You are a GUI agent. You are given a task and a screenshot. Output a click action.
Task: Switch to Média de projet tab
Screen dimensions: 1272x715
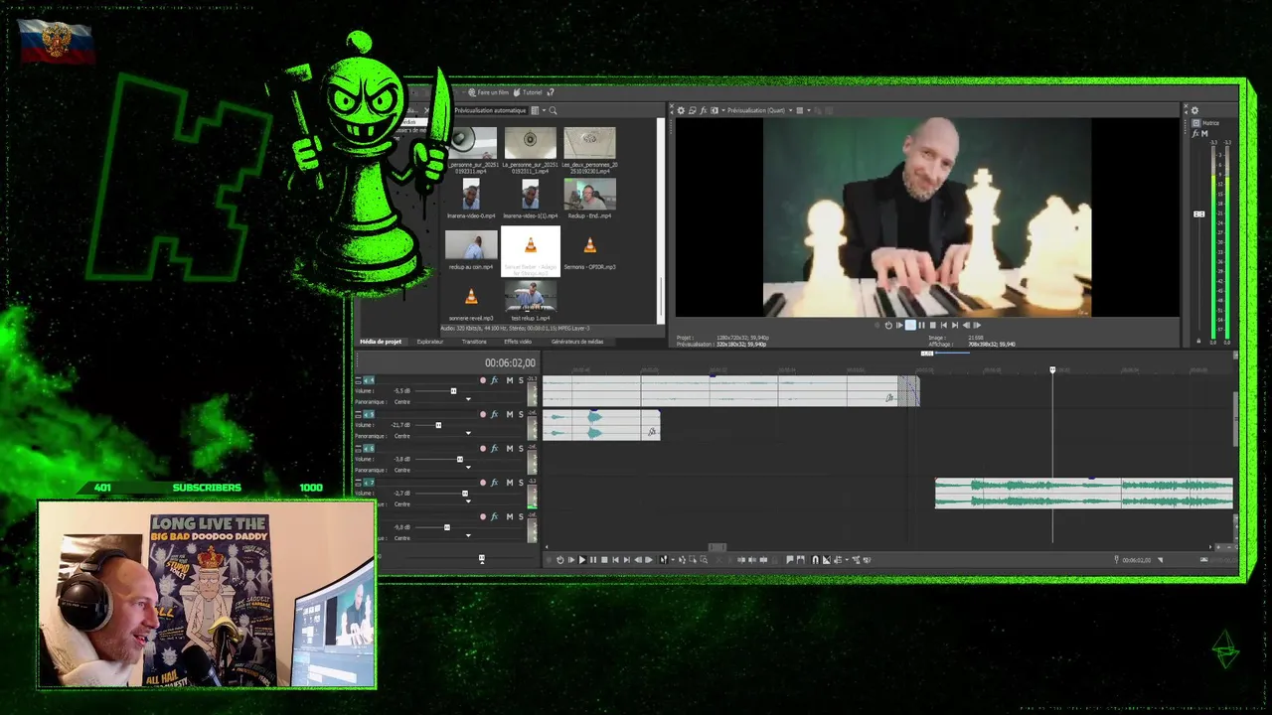(x=381, y=342)
